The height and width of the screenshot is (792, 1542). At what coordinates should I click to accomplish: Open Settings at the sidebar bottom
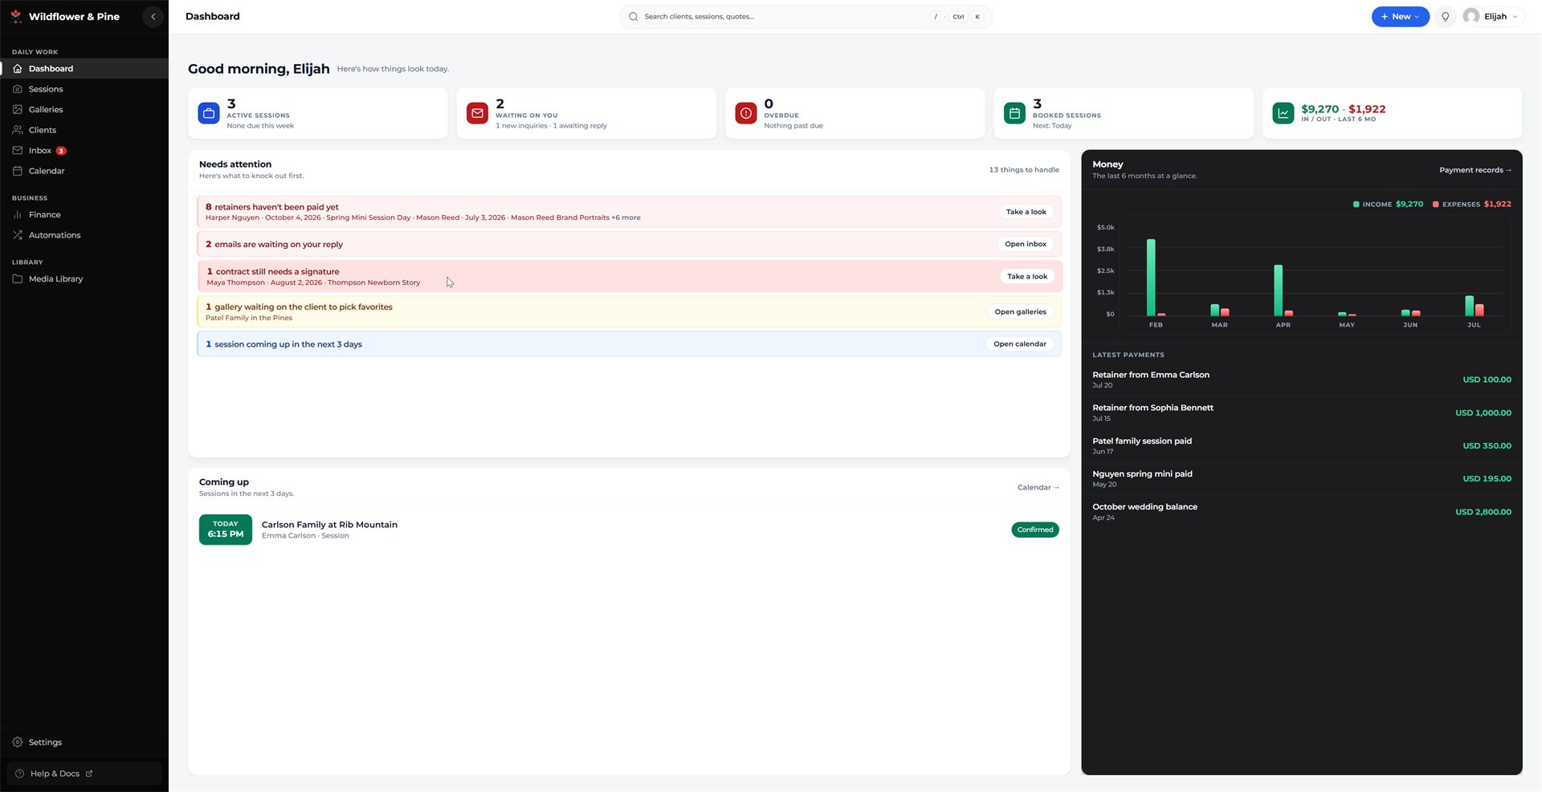[84, 742]
